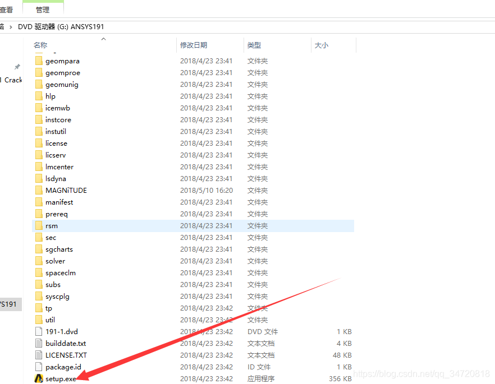The image size is (495, 384).
Task: Select the setup.exe file name
Action: click(x=61, y=378)
